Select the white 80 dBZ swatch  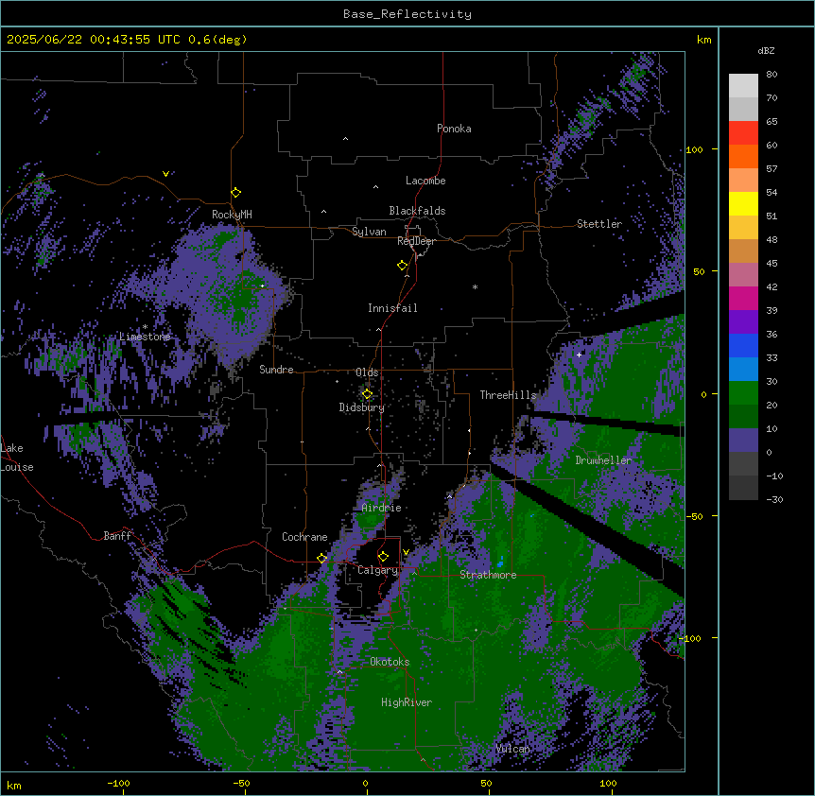point(743,86)
